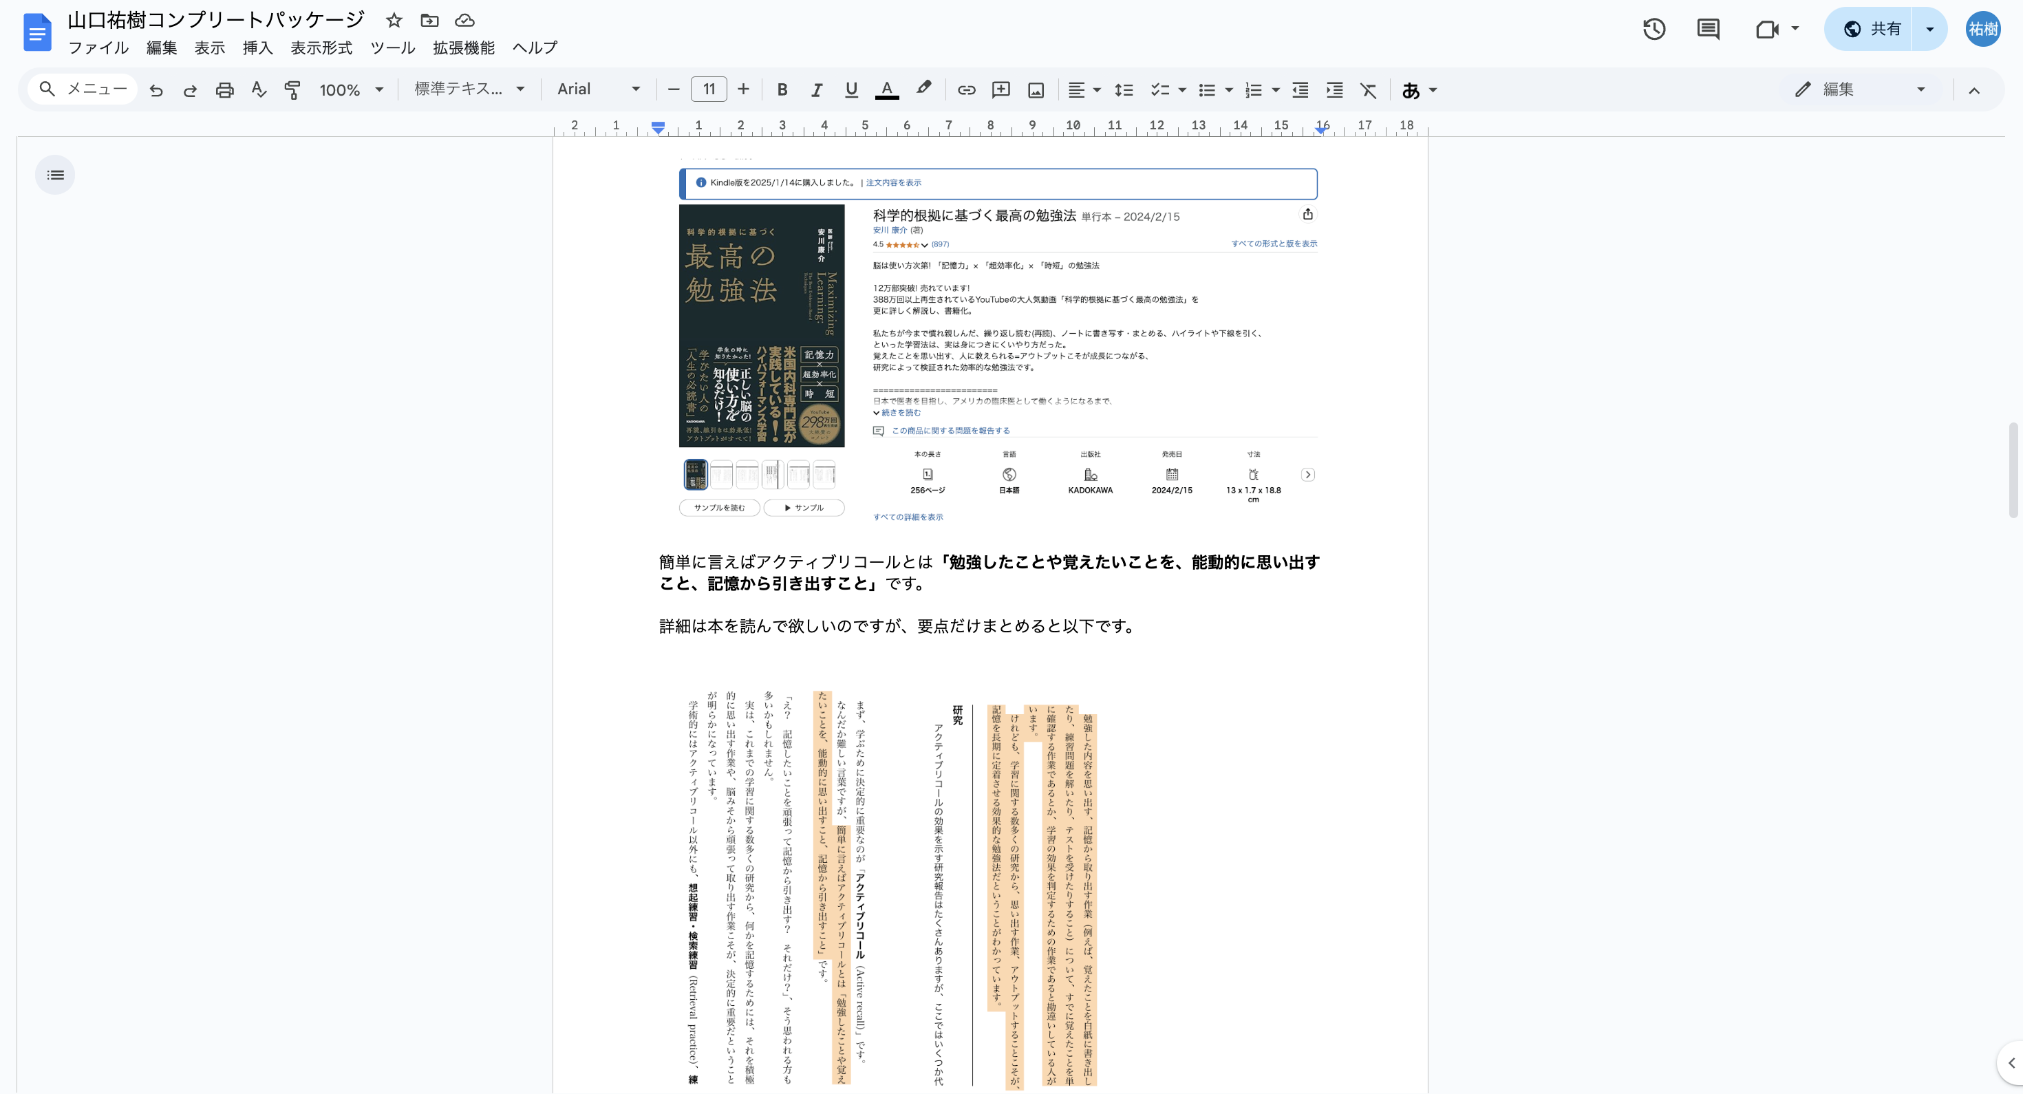Image resolution: width=2023 pixels, height=1094 pixels.
Task: Open the 拡張機能 menu
Action: [x=463, y=48]
